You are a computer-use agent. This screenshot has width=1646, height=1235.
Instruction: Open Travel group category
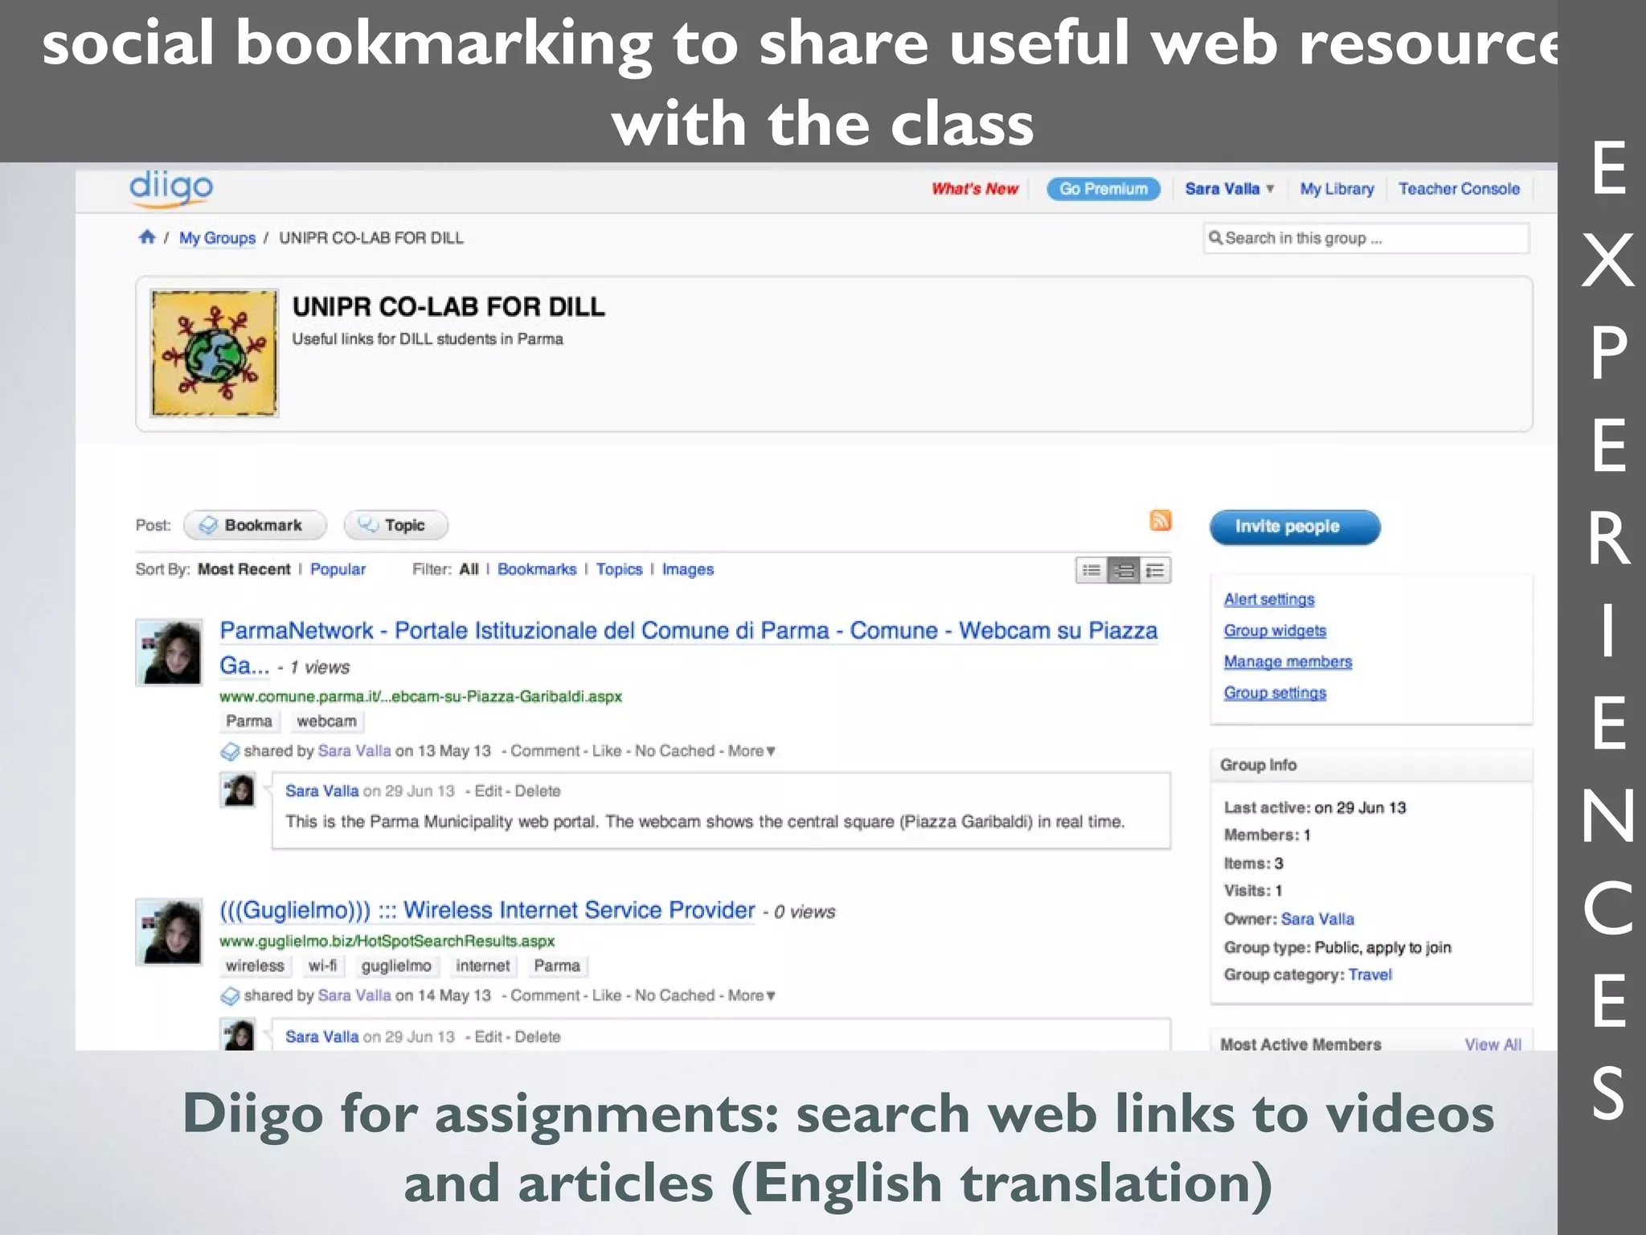point(1370,974)
